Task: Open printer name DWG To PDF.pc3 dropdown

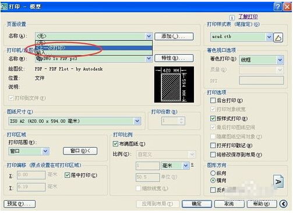Action: (x=149, y=58)
